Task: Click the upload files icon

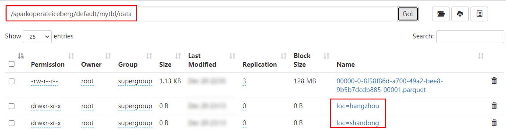Action: [460, 14]
